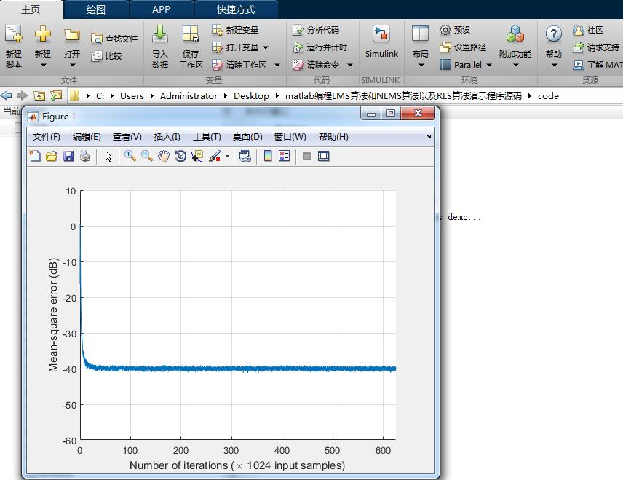The height and width of the screenshot is (480, 623).
Task: Open File (文件) menu in Figure 1
Action: (46, 137)
